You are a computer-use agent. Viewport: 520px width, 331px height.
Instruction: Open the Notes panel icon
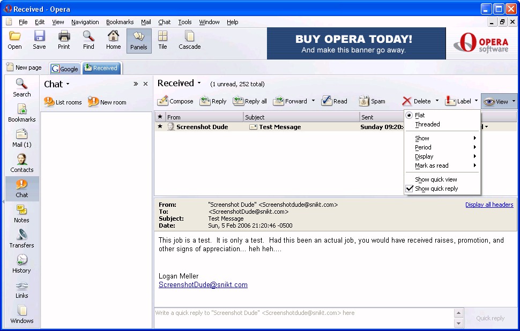[21, 213]
